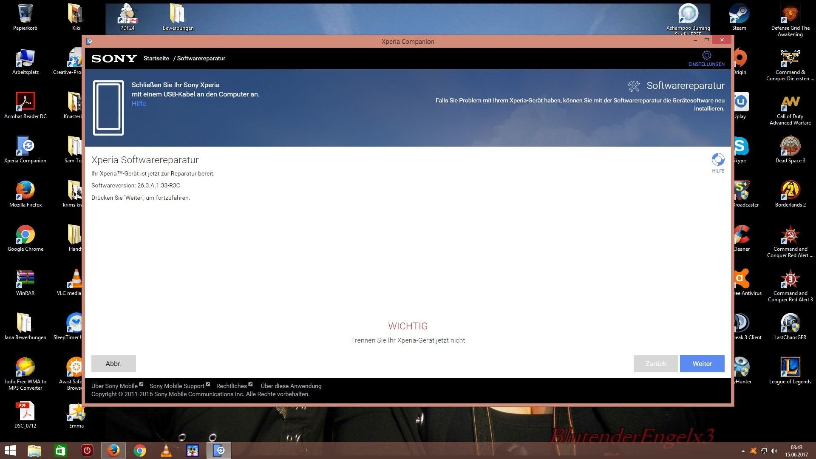Open the Kiki folder
The image size is (816, 459).
click(76, 17)
